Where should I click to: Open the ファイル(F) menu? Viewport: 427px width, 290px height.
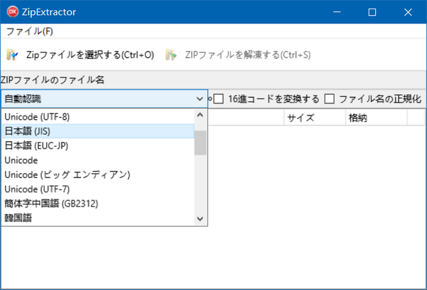pos(29,31)
